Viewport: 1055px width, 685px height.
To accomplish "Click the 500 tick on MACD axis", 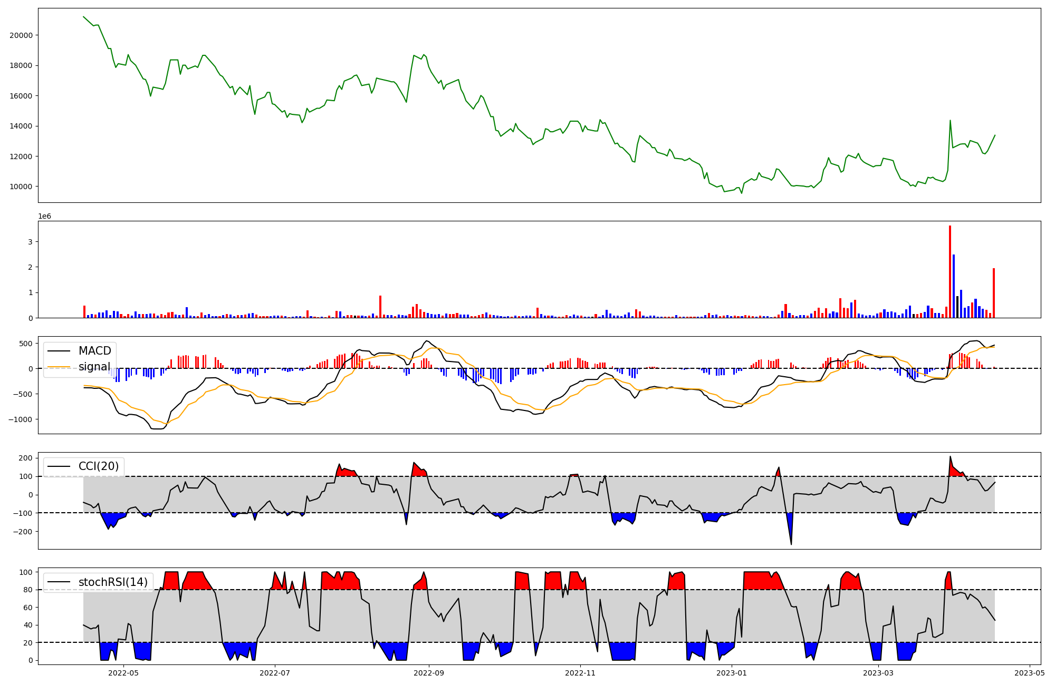I will [26, 344].
